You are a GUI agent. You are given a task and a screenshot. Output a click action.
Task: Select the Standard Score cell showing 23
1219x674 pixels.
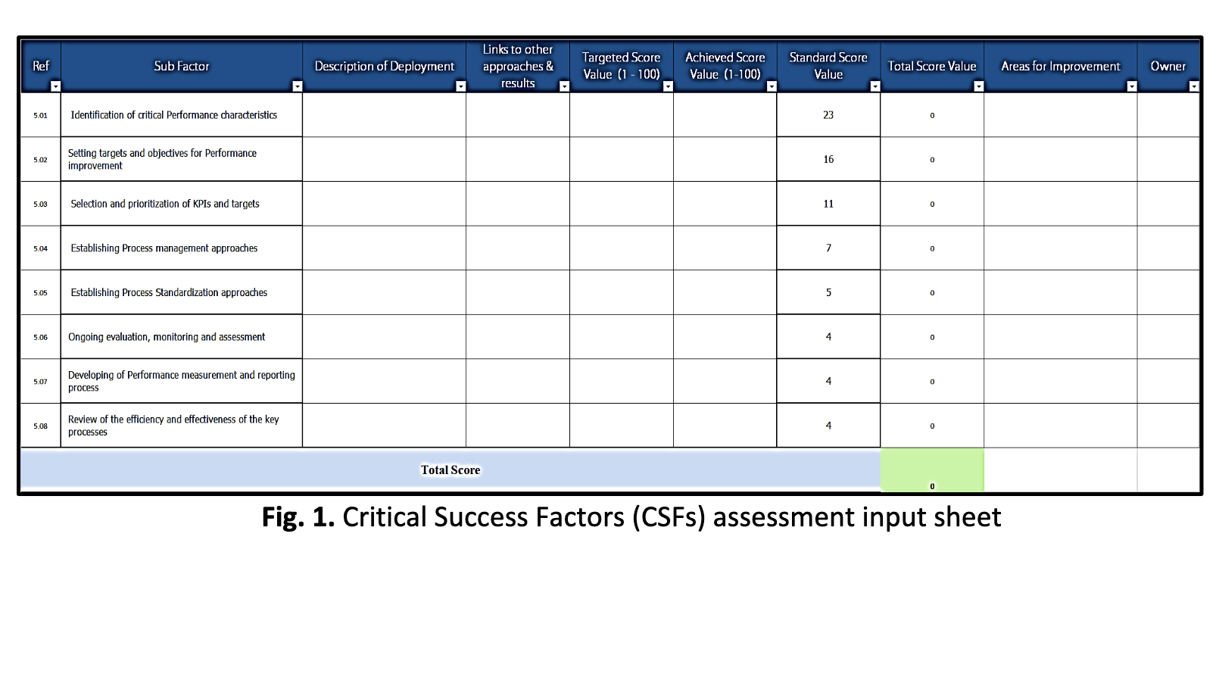point(828,115)
